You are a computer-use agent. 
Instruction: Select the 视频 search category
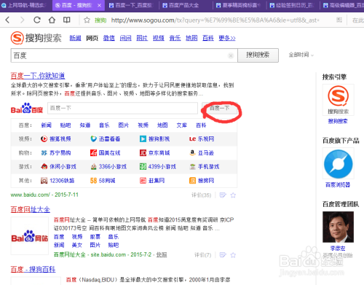[159, 38]
